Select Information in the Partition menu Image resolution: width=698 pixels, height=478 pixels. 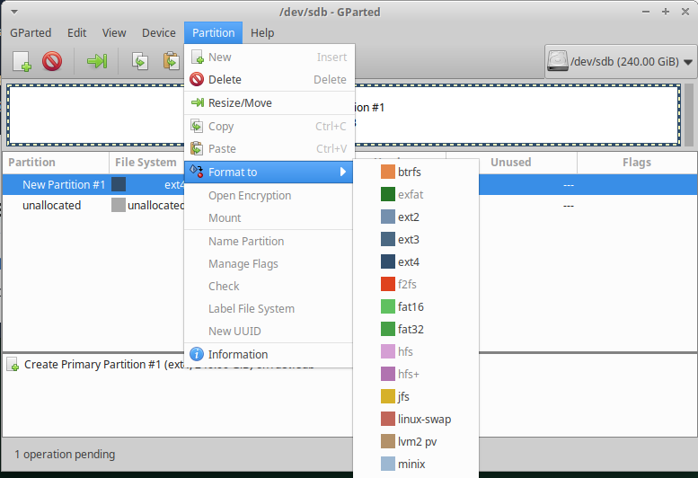click(269, 354)
